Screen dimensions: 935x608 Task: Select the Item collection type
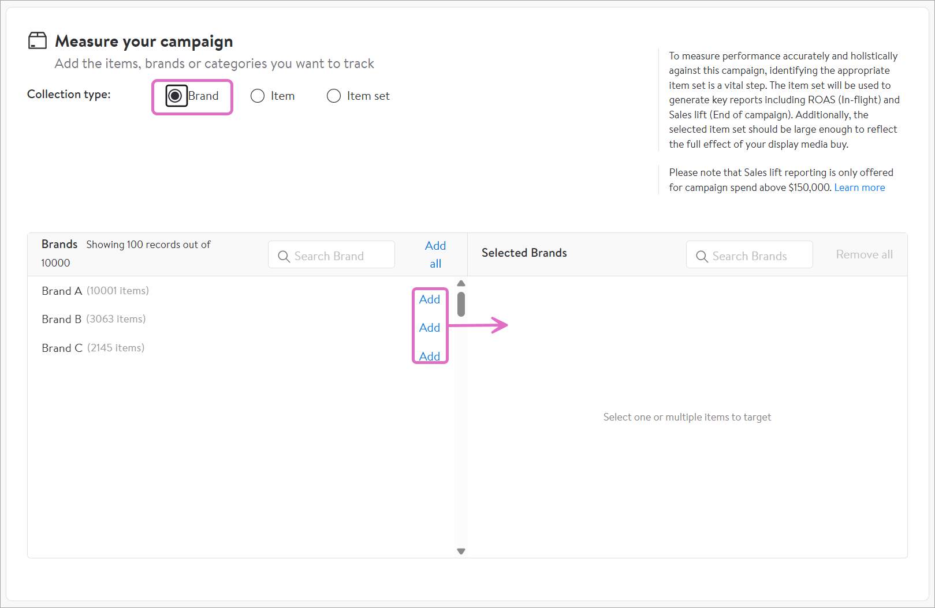258,96
